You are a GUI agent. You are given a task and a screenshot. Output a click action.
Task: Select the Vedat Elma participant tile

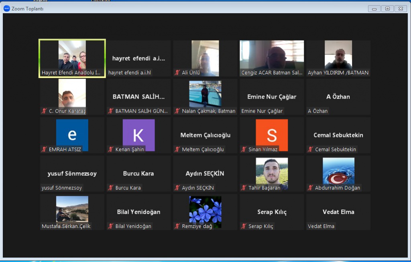click(x=338, y=212)
